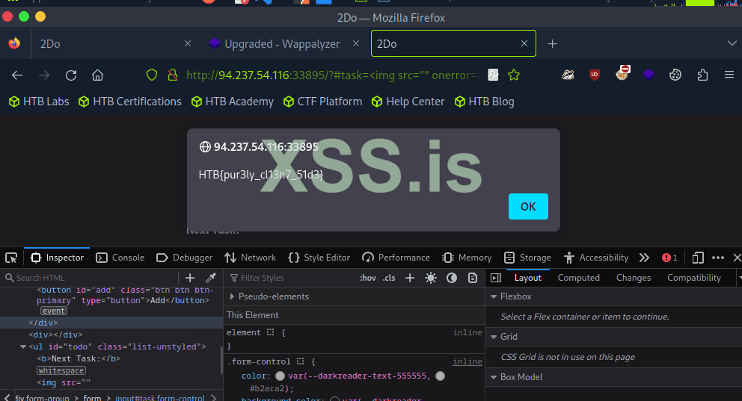Collapse the Box Model section
The height and width of the screenshot is (401, 742).
494,377
